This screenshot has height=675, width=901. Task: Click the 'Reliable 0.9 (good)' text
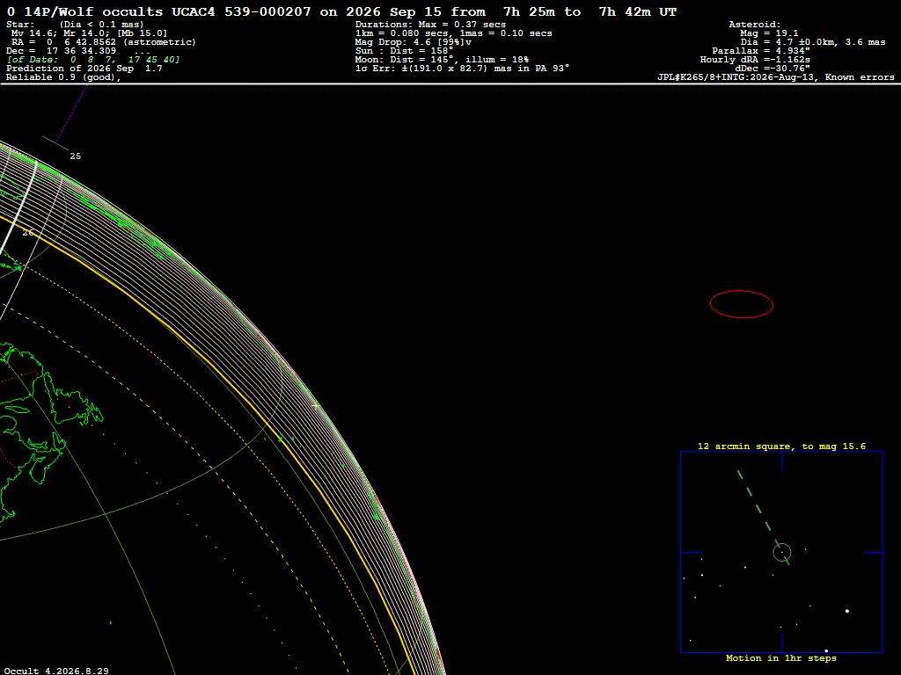(63, 77)
